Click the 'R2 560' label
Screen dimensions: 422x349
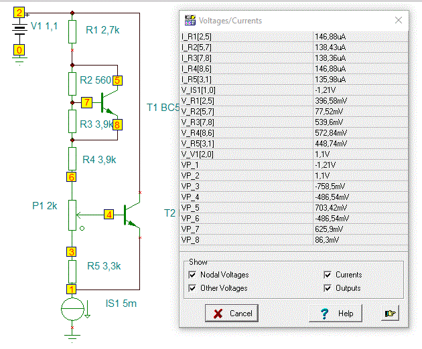pos(96,80)
